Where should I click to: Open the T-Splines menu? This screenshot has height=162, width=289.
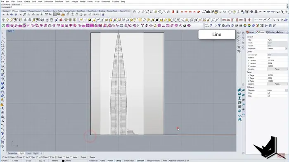click(x=116, y=2)
